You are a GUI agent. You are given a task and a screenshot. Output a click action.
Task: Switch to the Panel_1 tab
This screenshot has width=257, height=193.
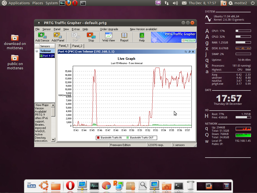point(63,46)
